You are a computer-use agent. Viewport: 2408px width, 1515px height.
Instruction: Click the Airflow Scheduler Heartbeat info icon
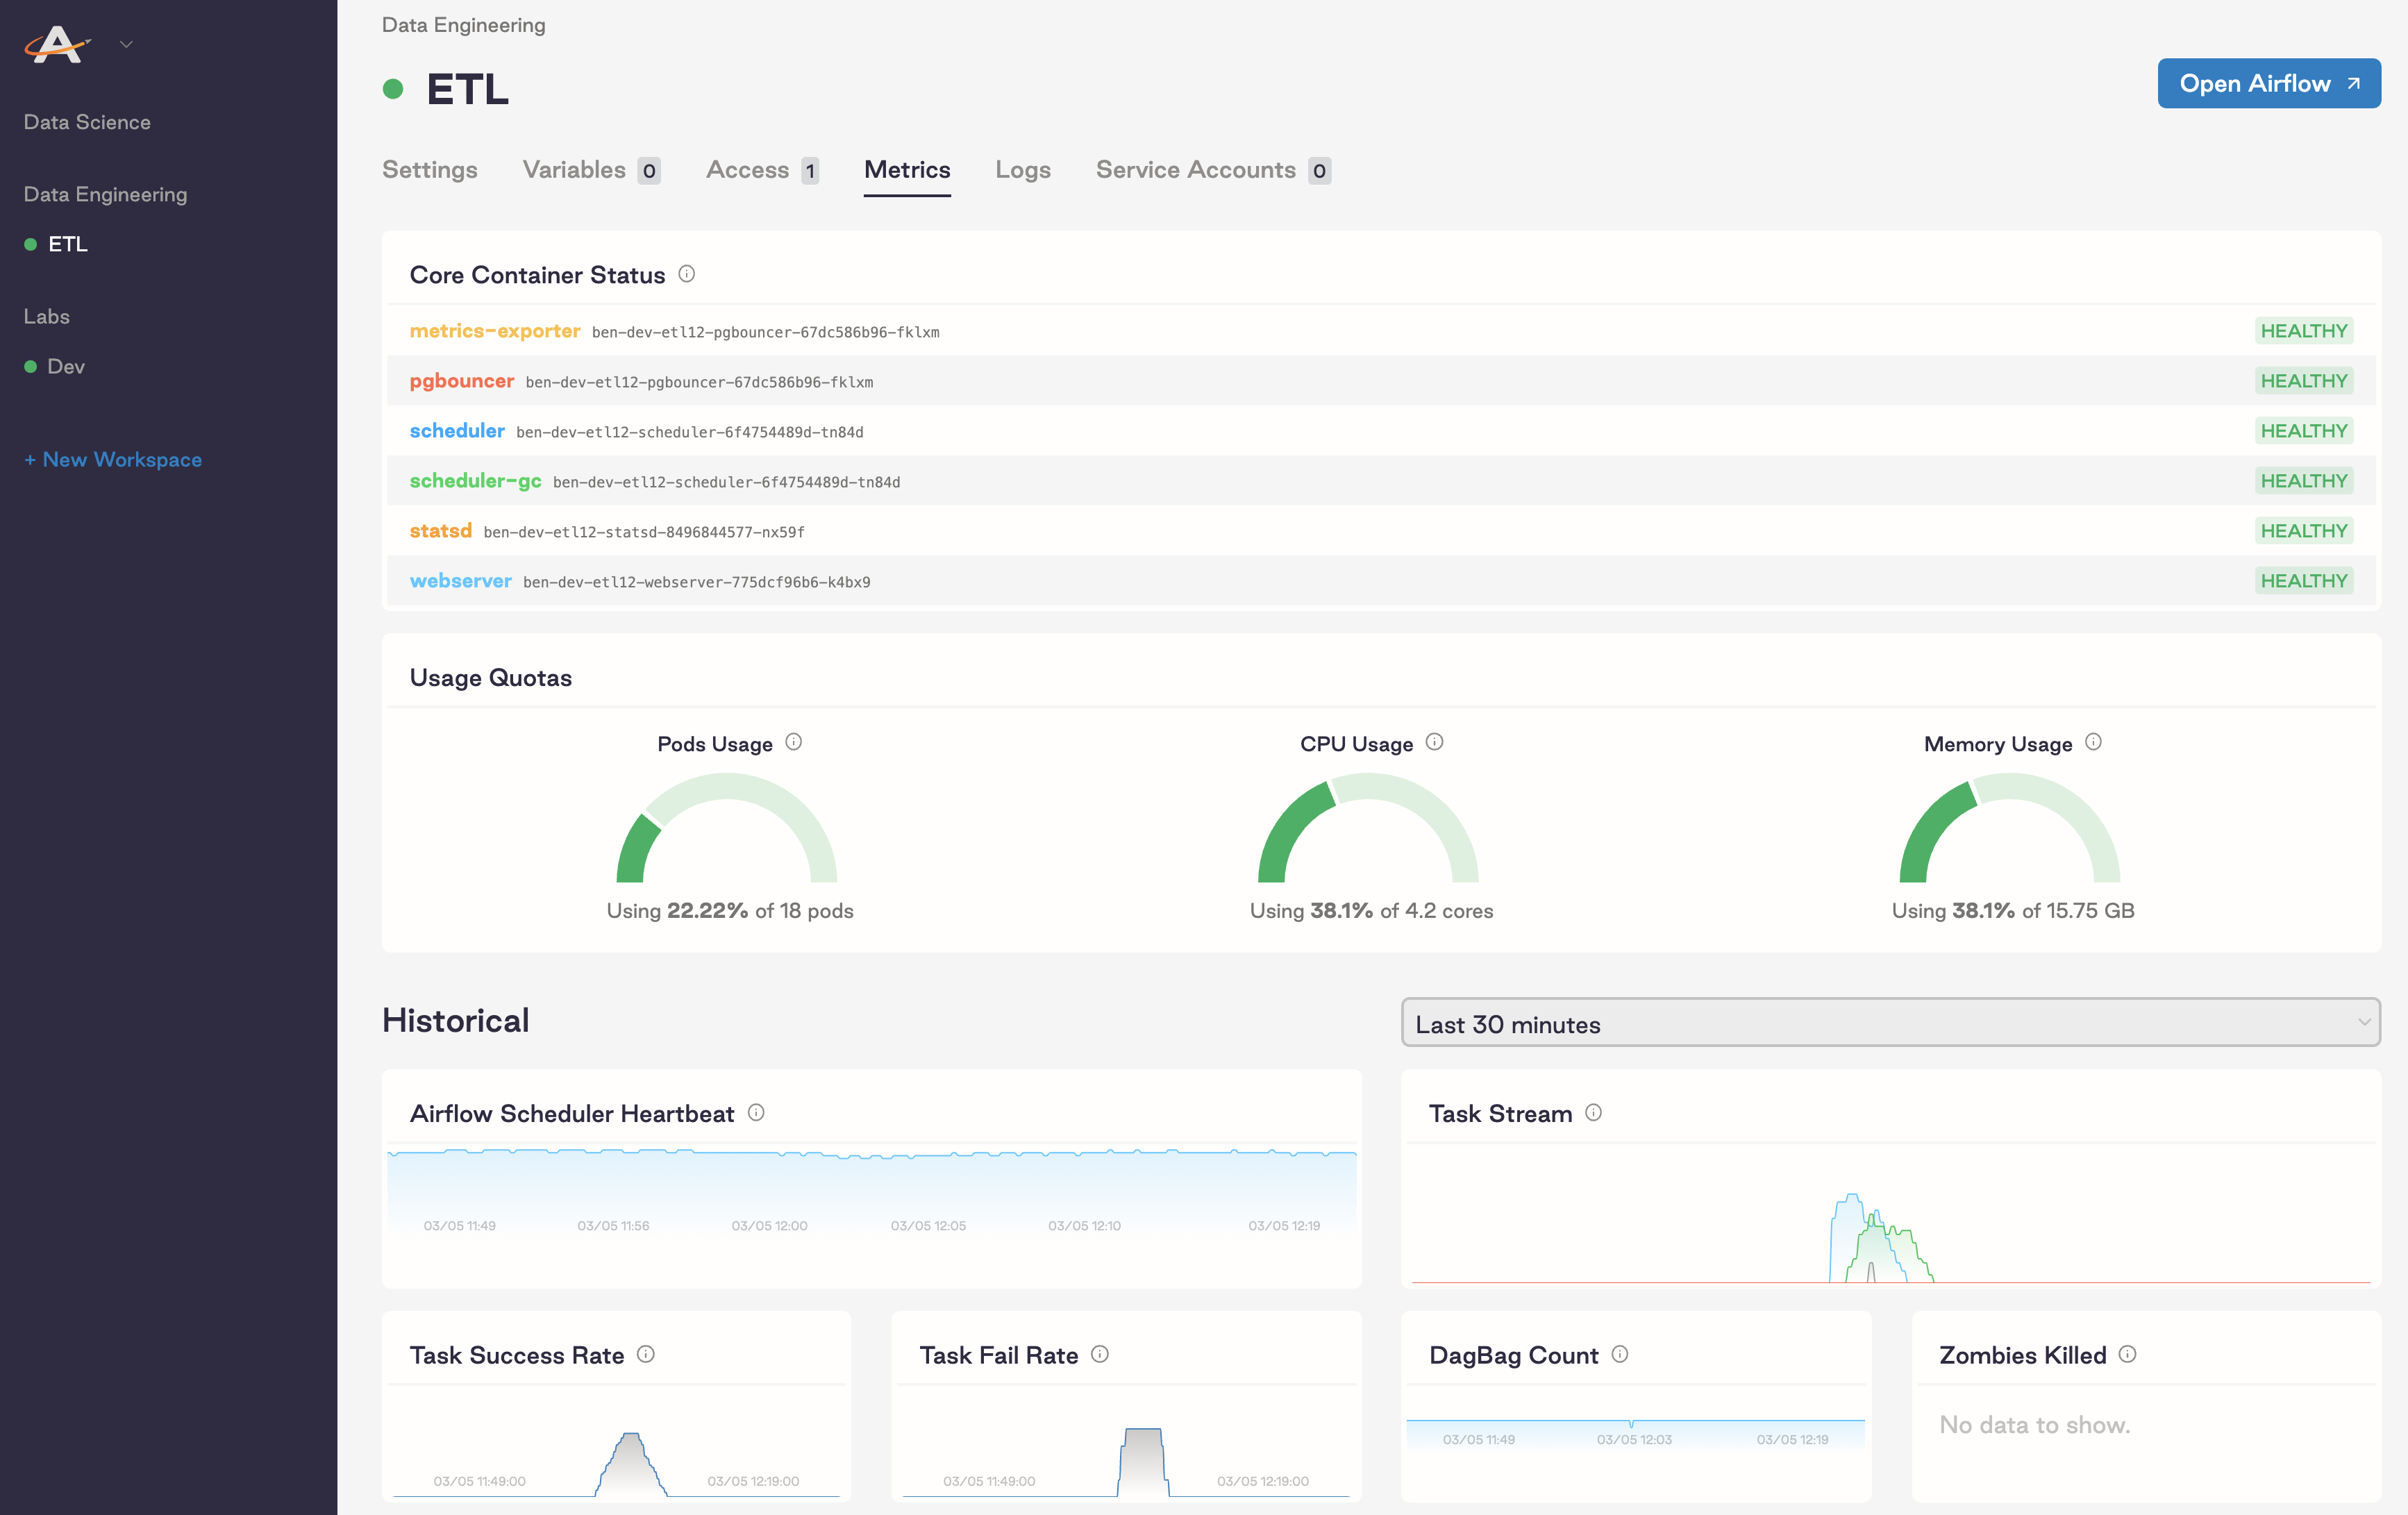click(757, 1112)
